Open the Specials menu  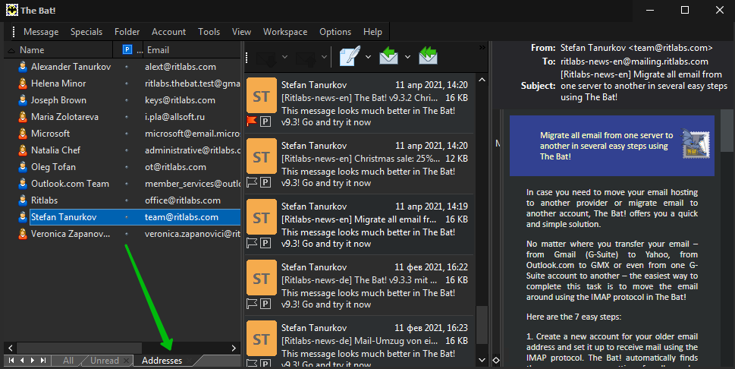tap(86, 32)
